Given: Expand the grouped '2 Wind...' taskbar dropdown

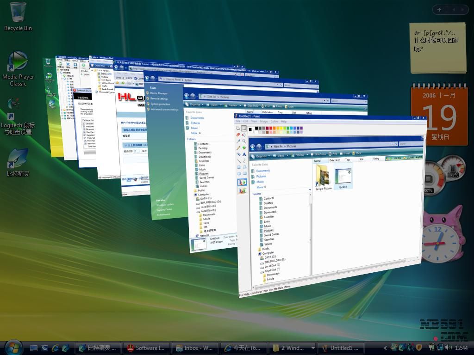Looking at the screenshot, I should point(313,348).
